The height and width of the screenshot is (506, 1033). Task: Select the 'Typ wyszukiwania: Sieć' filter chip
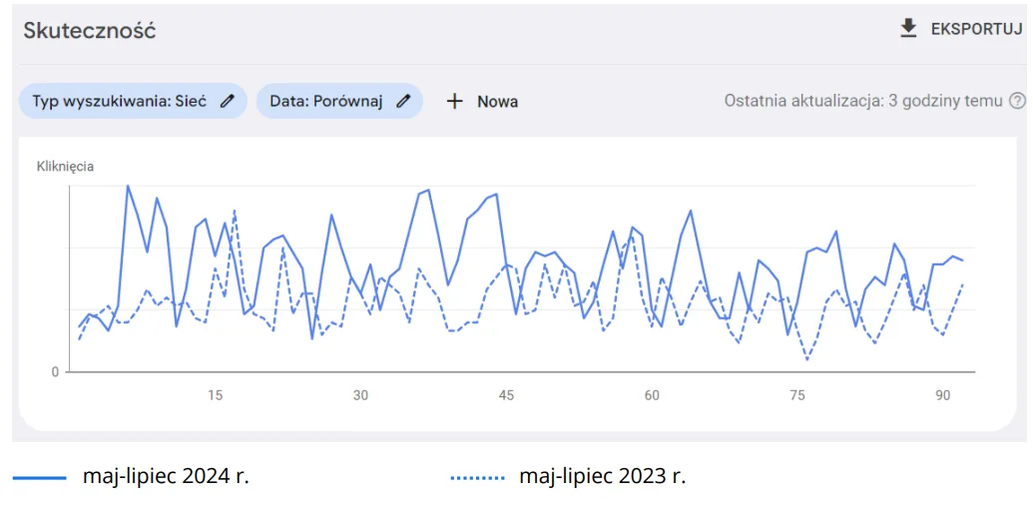point(133,101)
